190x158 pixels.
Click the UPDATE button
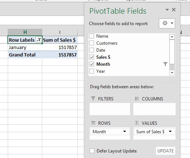(x=166, y=151)
